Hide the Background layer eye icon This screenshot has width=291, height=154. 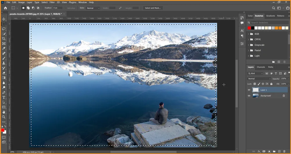click(x=249, y=96)
